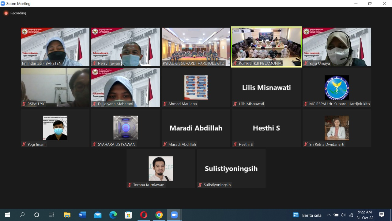Click Yogi Imam's profile picture
This screenshot has height=221, width=392.
tap(55, 128)
